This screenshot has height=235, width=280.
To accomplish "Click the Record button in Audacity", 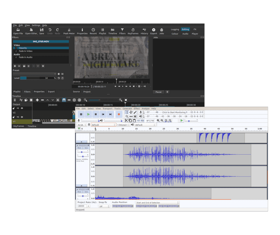I will pyautogui.click(x=119, y=114).
